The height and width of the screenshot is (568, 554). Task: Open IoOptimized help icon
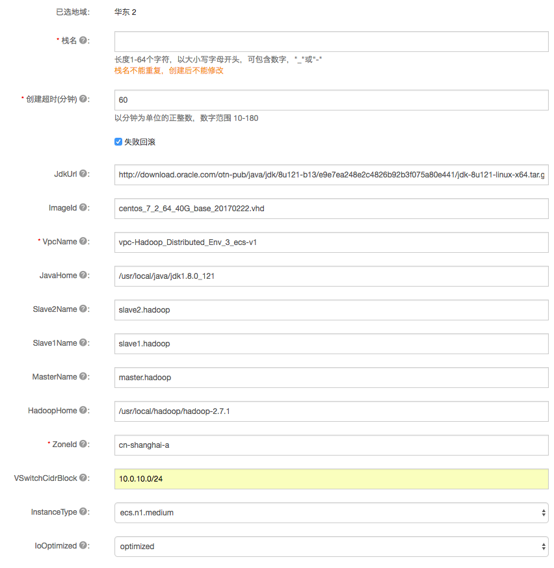[83, 545]
